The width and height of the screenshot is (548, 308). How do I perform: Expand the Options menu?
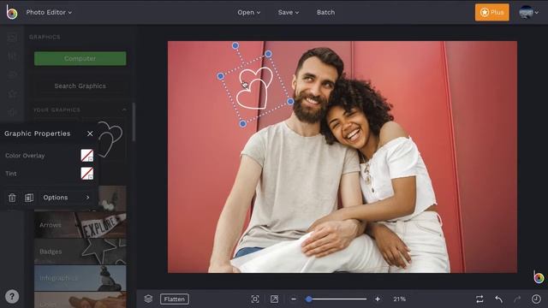point(66,198)
